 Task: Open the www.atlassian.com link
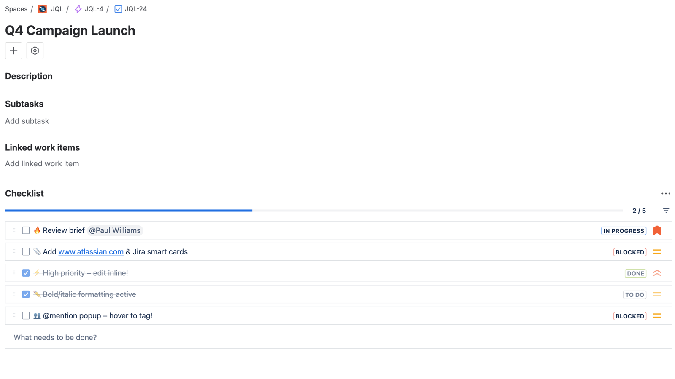pos(91,252)
